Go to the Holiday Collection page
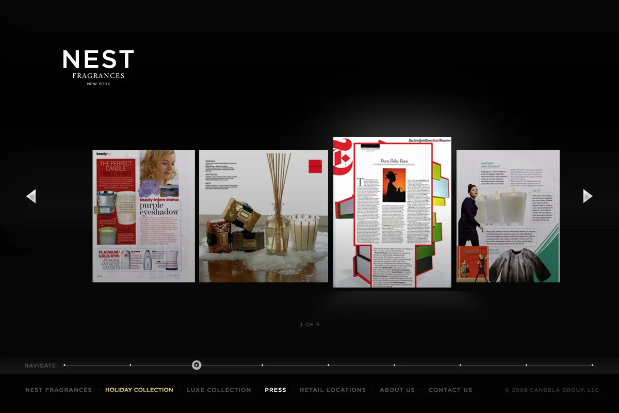Screen dimensions: 619x413 click(139, 390)
